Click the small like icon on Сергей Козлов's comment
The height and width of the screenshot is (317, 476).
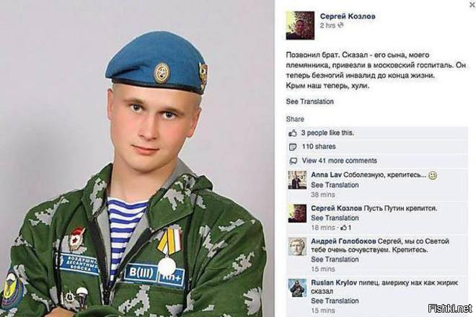[x=344, y=228]
